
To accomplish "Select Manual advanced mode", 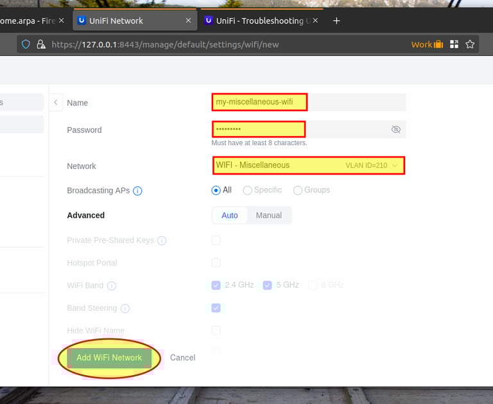I will pyautogui.click(x=269, y=216).
